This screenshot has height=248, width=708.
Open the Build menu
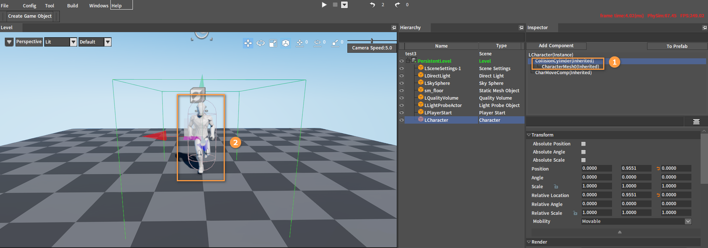coord(72,6)
